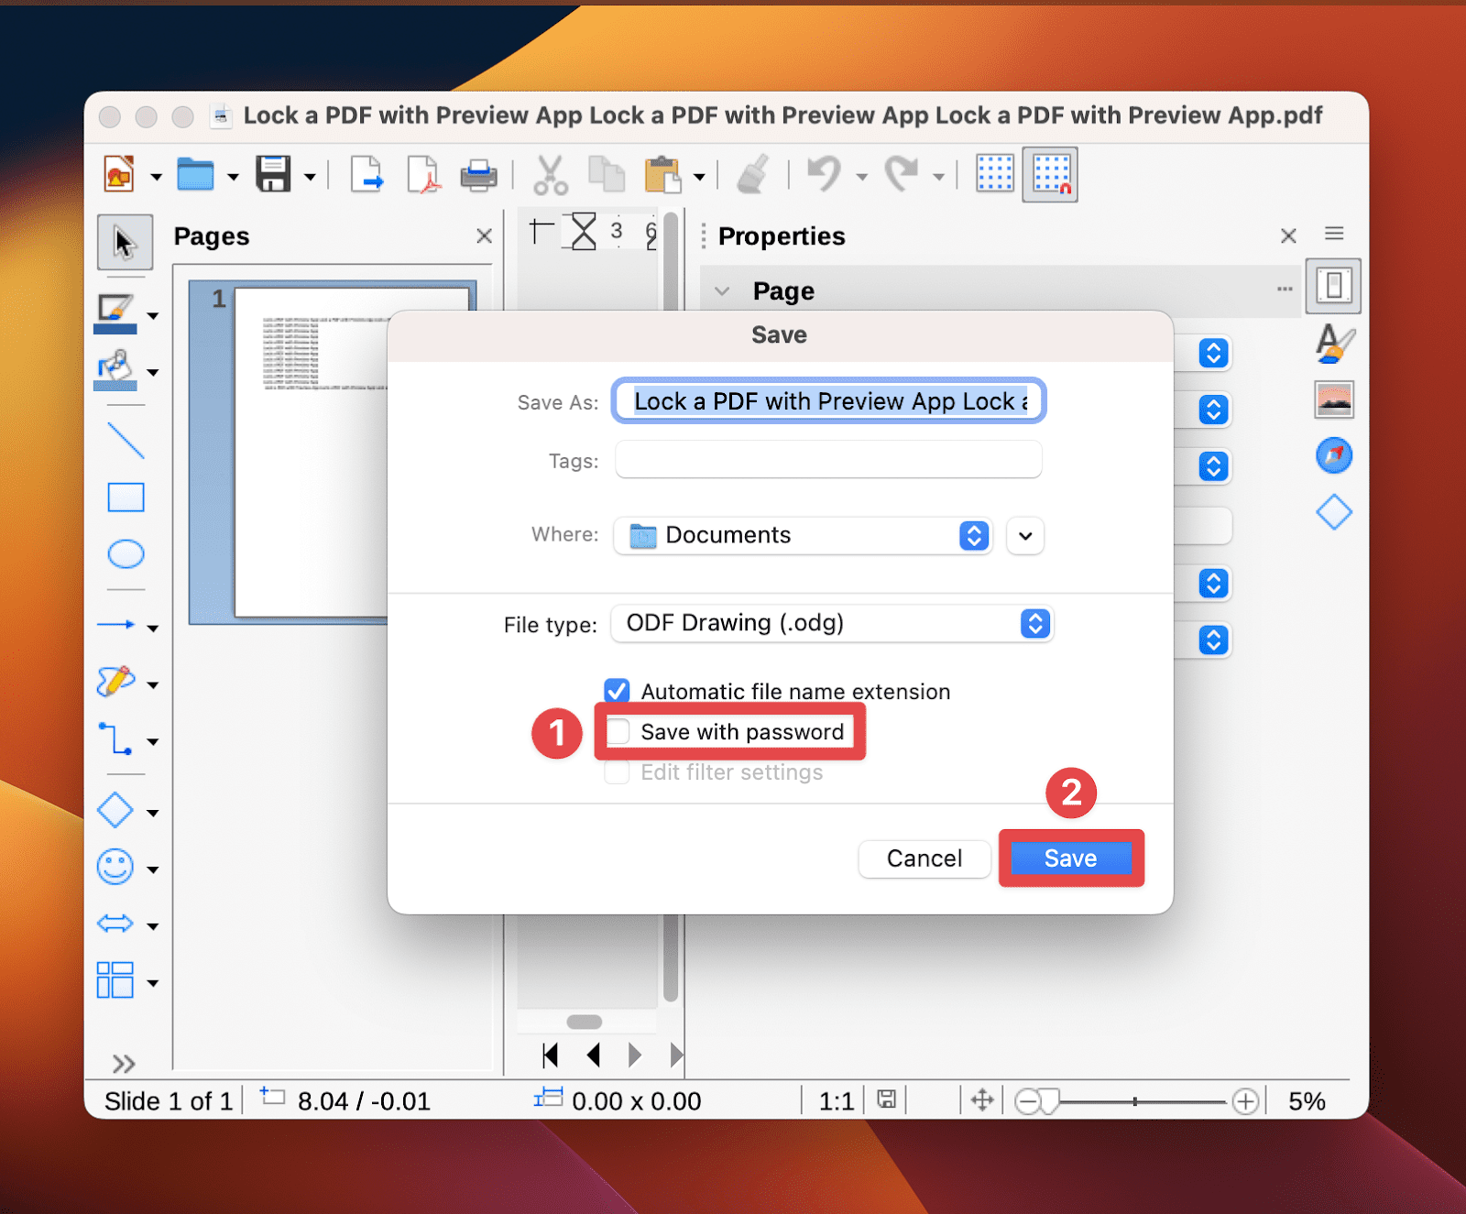Open the sidebar Properties deck icon

click(1334, 286)
